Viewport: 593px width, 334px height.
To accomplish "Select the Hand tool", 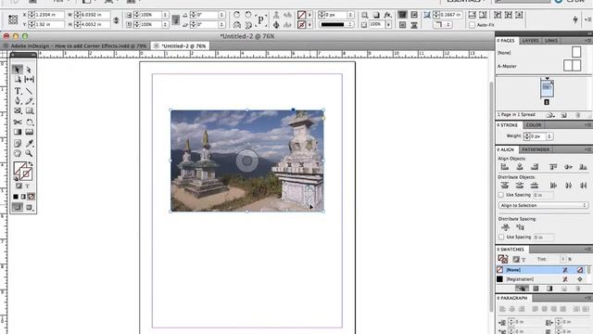I will coord(18,153).
